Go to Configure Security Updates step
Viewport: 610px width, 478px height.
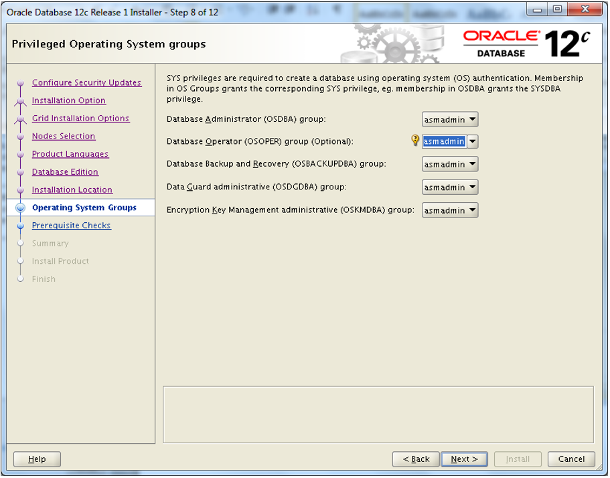87,82
